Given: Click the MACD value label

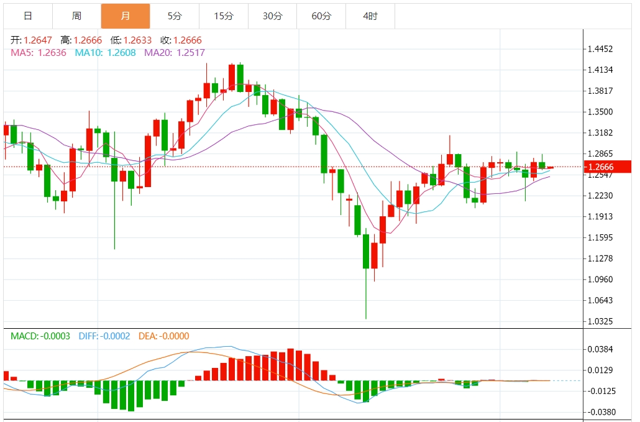Looking at the screenshot, I should (40, 336).
